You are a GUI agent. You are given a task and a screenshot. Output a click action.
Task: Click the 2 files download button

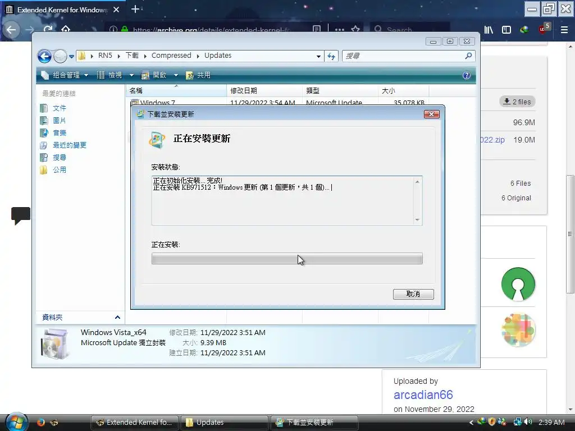point(517,102)
